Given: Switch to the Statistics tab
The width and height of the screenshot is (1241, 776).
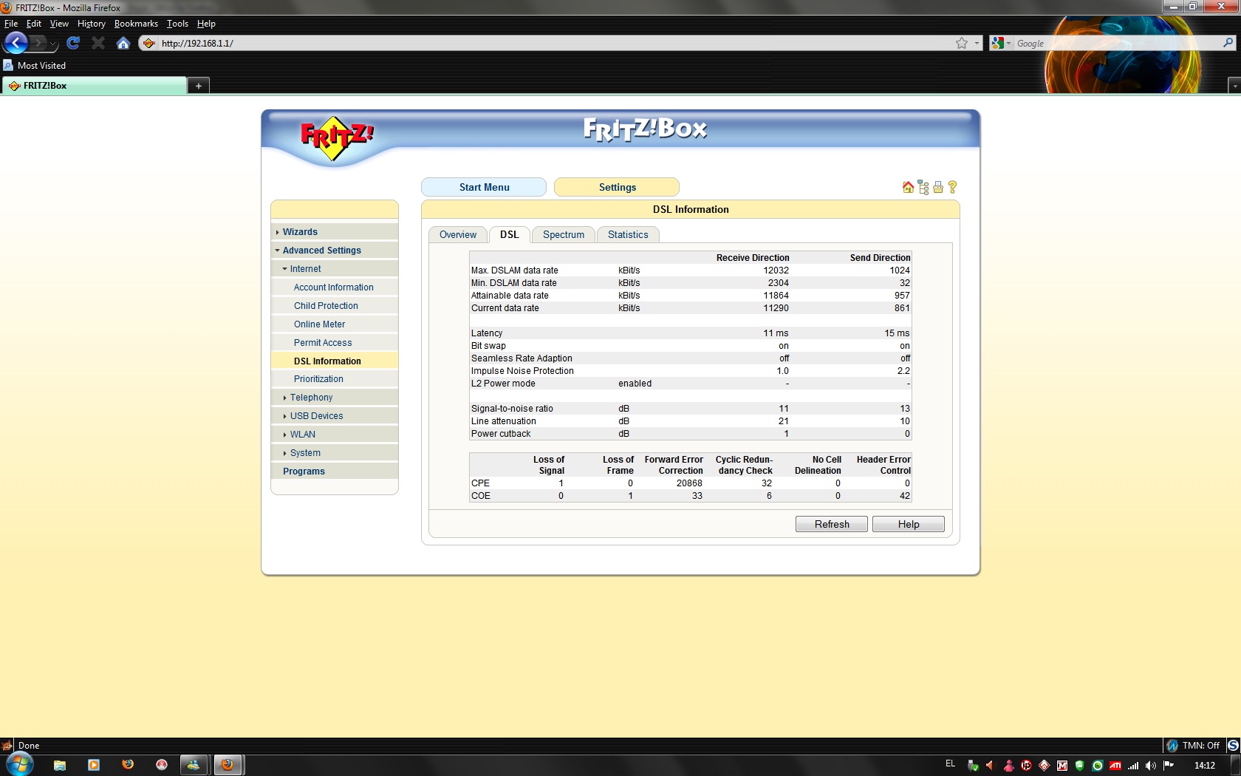Looking at the screenshot, I should [628, 234].
